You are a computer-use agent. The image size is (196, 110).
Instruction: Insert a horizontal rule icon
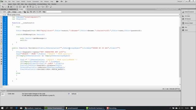coord(11,7)
